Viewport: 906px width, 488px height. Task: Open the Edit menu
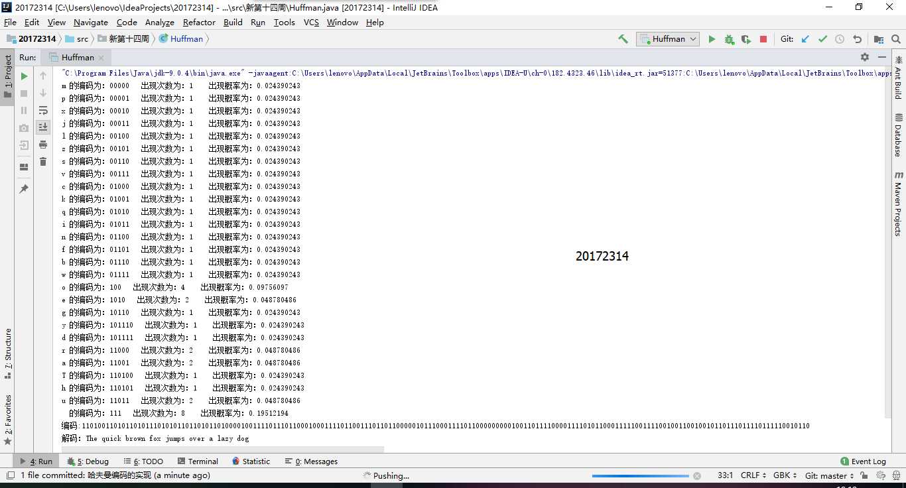coord(32,22)
